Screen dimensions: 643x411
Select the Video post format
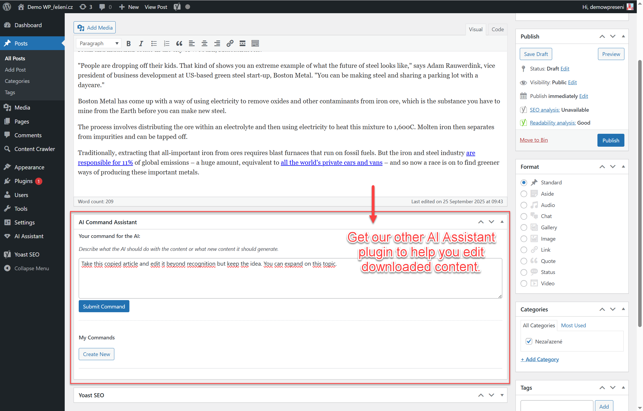(524, 283)
